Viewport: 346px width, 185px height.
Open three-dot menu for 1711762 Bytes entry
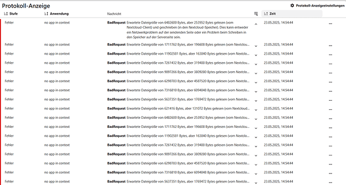tap(330, 46)
